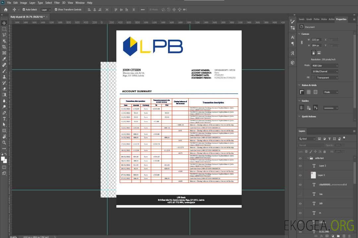Set canvas to portrait orientation

[x=314, y=53]
